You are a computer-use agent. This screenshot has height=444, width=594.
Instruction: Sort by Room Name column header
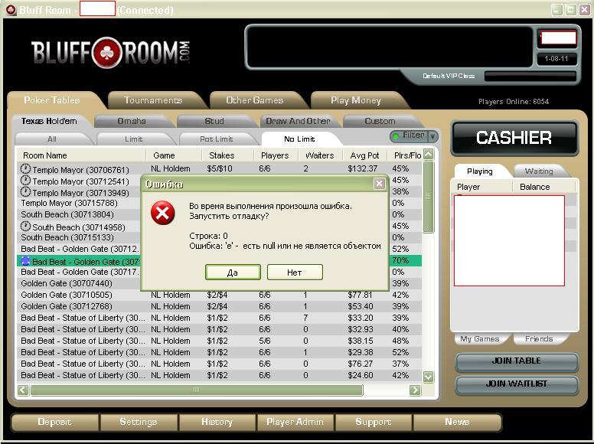[81, 155]
